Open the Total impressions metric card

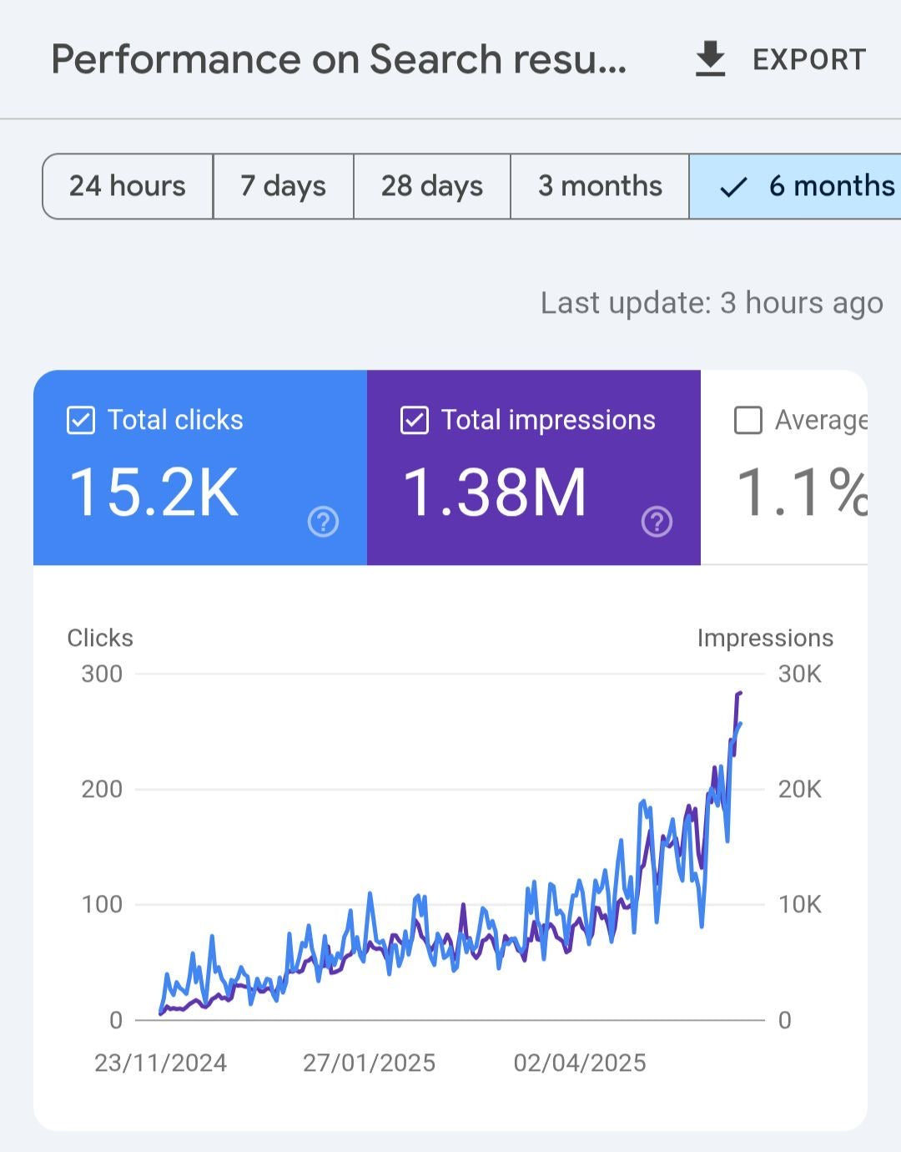pyautogui.click(x=534, y=467)
